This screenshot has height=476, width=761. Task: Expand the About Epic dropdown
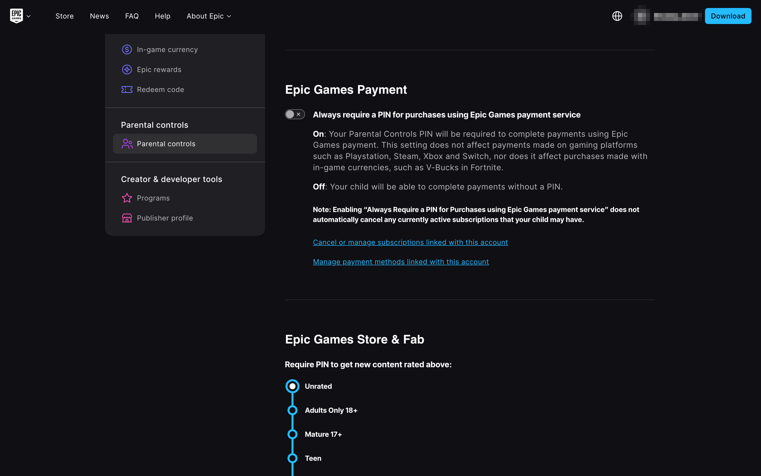tap(209, 16)
